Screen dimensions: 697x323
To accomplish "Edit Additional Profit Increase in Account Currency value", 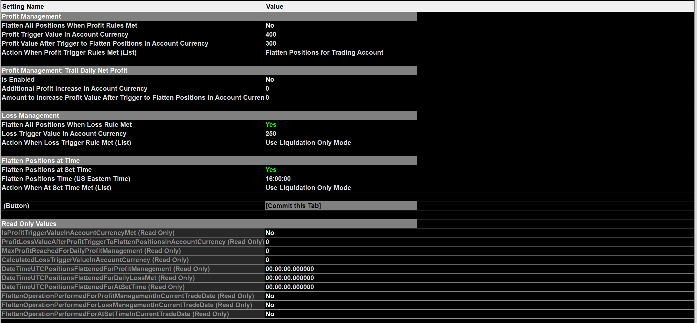I will pyautogui.click(x=340, y=89).
